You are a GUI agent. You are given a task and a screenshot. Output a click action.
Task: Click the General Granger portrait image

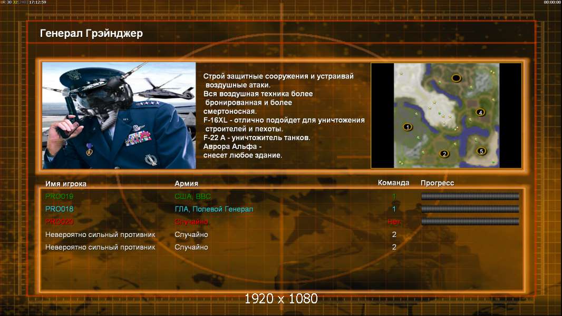click(x=119, y=115)
